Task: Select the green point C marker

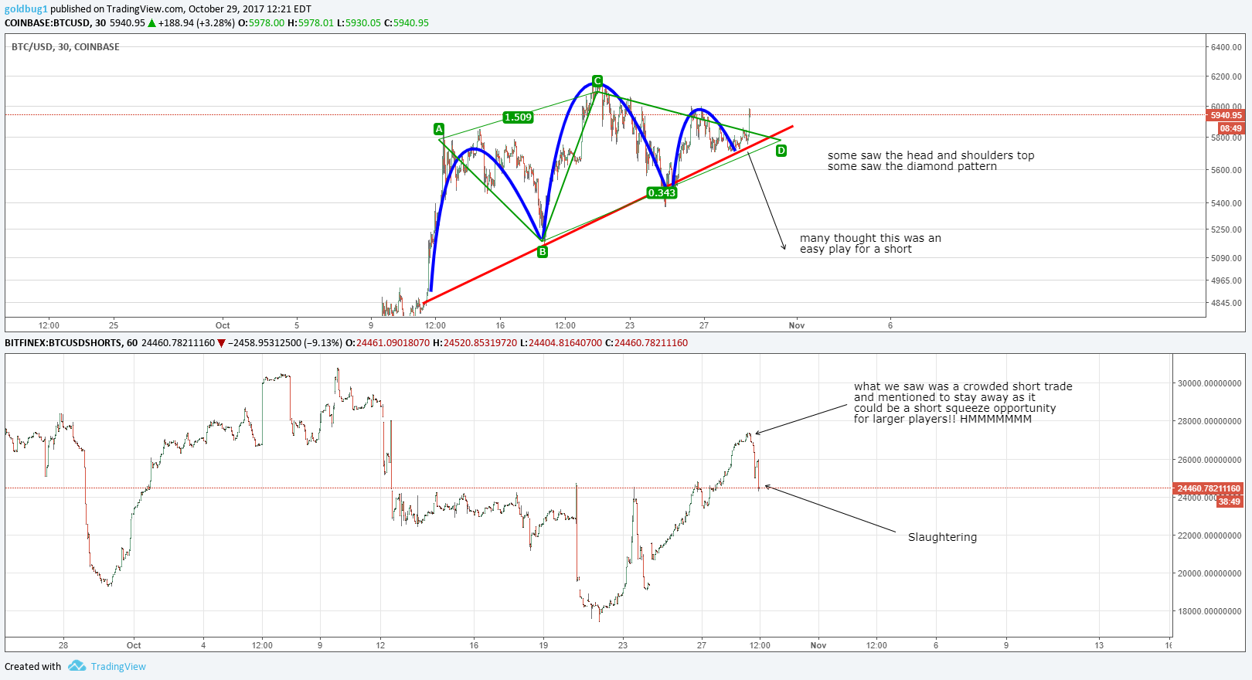Action: [x=597, y=81]
